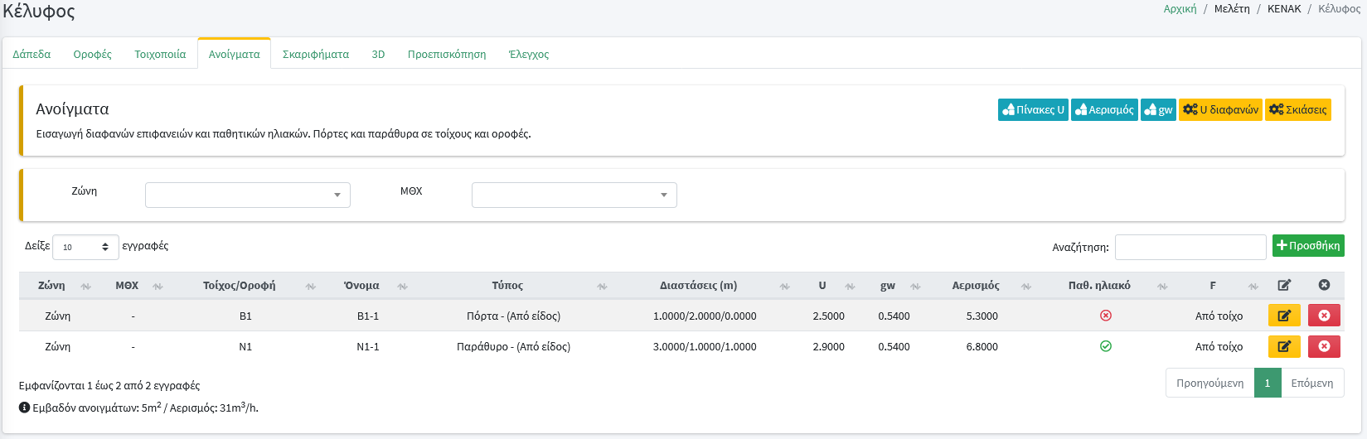Switch to the Σκαριφήματα tab
This screenshot has width=1367, height=439.
point(315,54)
